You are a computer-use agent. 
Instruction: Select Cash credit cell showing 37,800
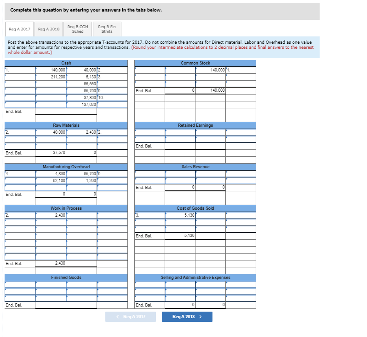tap(81, 98)
